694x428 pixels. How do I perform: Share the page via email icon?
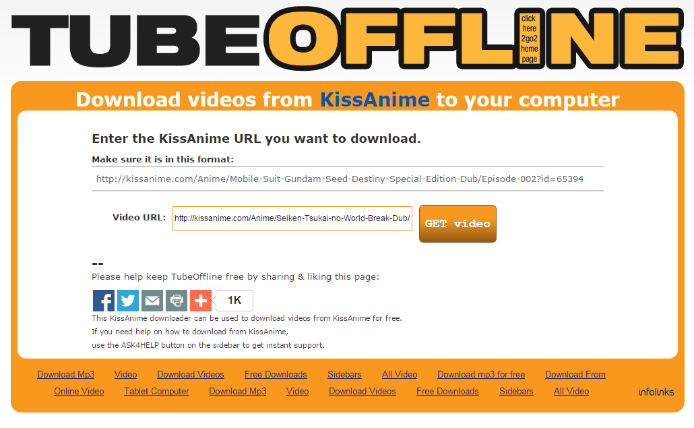(152, 301)
